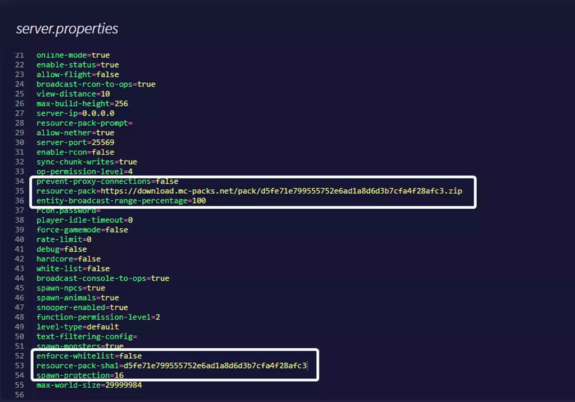Click the white-list=false line
Image resolution: width=575 pixels, height=402 pixels.
click(x=73, y=268)
